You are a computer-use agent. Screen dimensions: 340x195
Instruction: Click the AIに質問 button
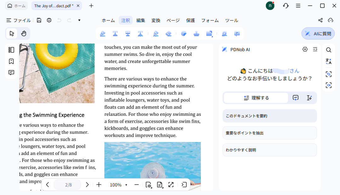pyautogui.click(x=318, y=33)
